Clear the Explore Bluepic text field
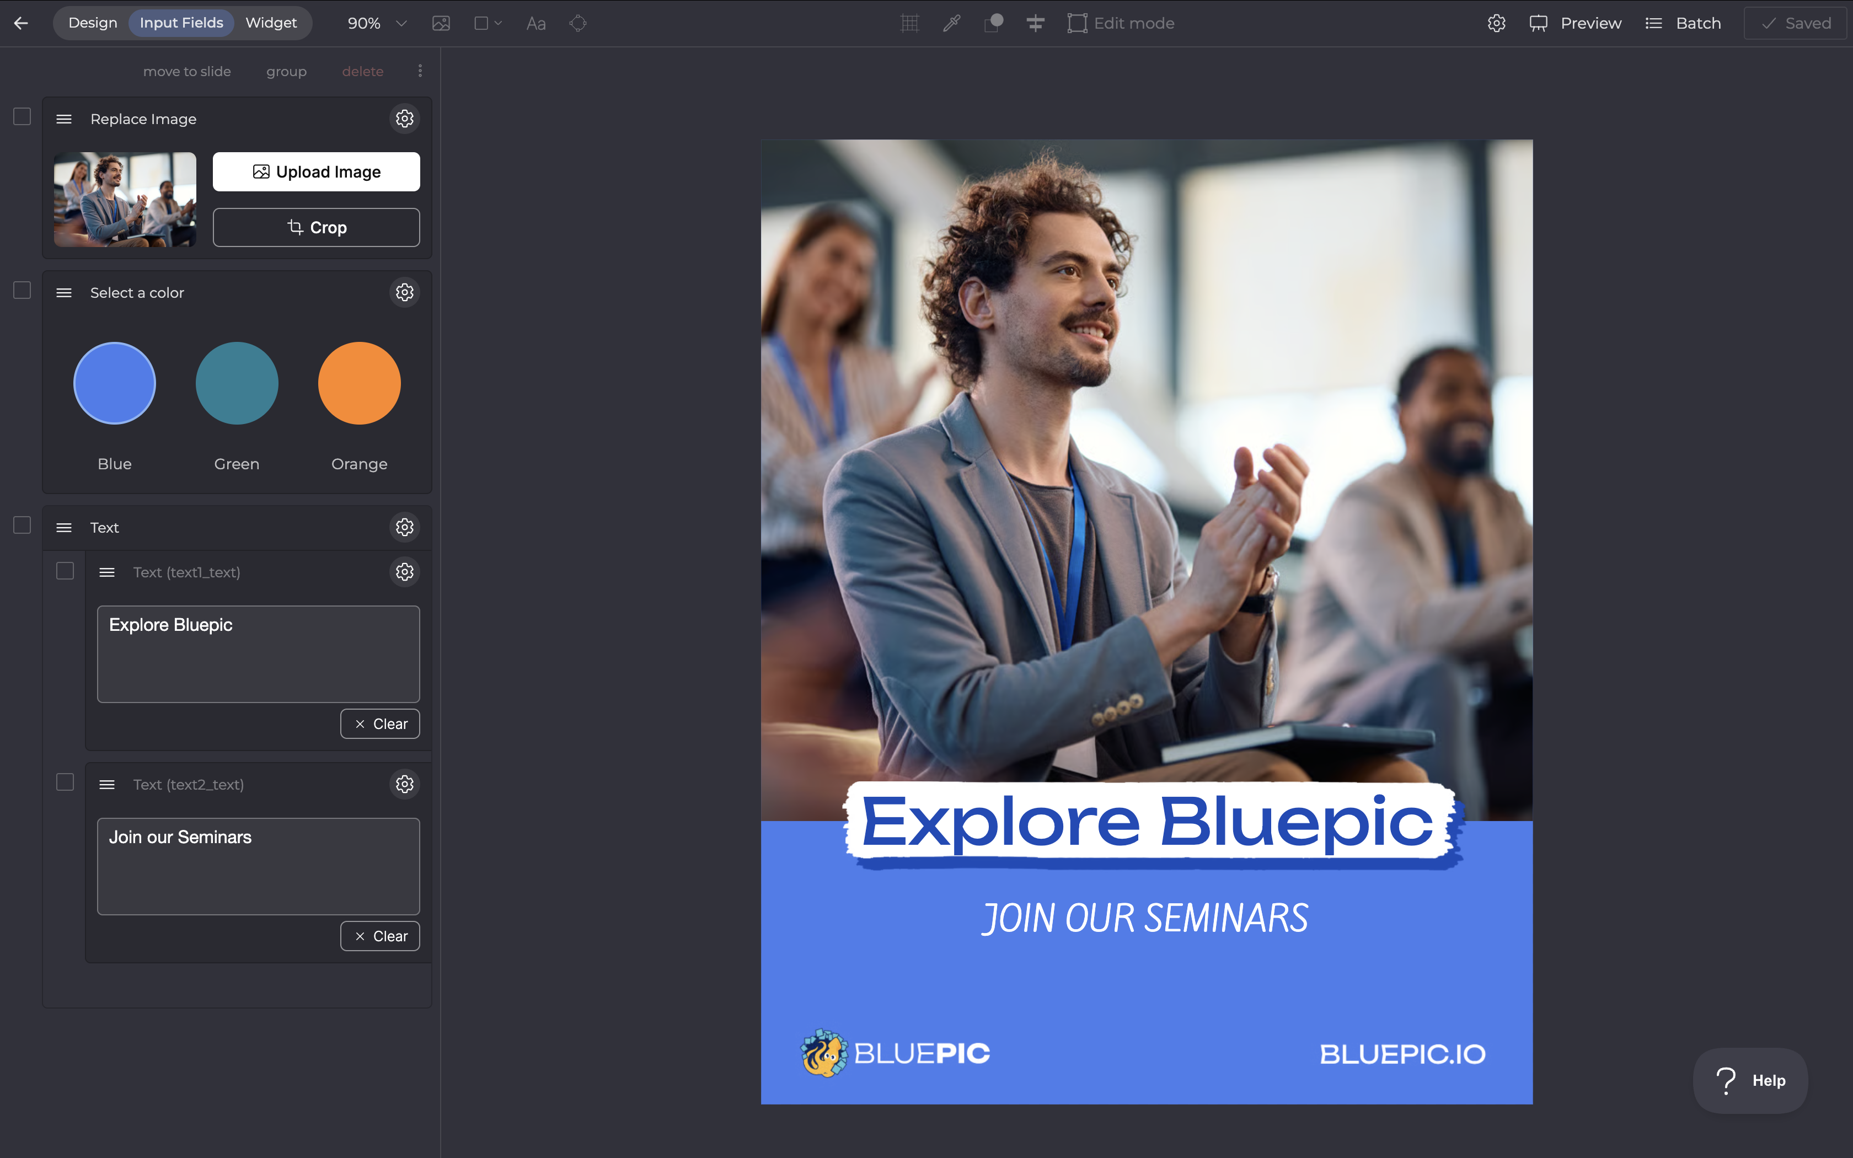 point(380,723)
